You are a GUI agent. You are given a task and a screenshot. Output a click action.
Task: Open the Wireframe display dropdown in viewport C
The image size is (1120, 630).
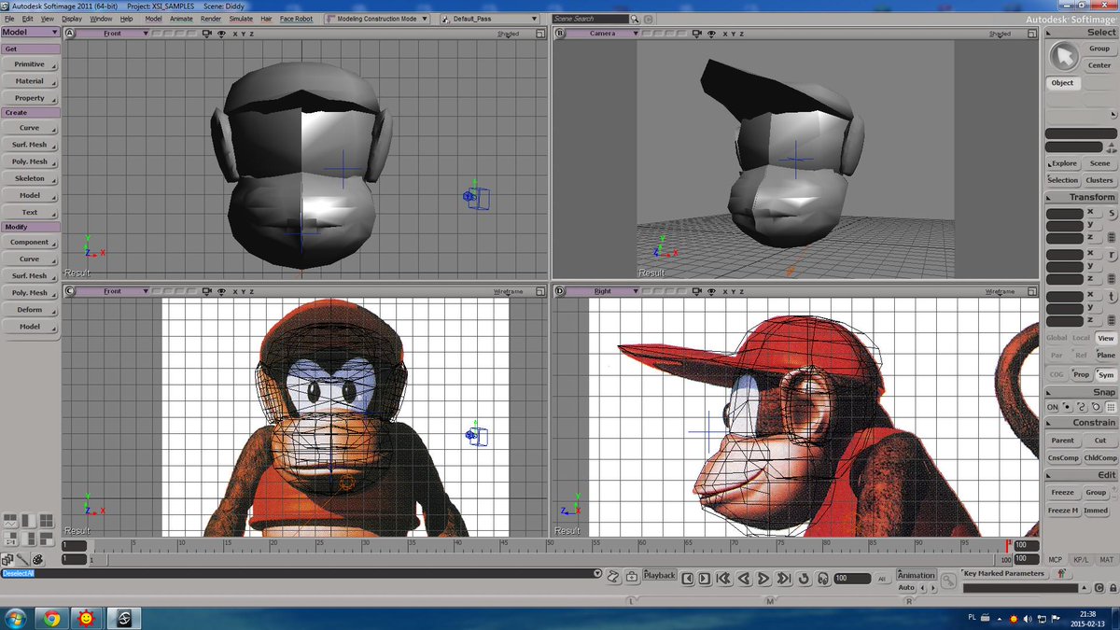pos(509,291)
